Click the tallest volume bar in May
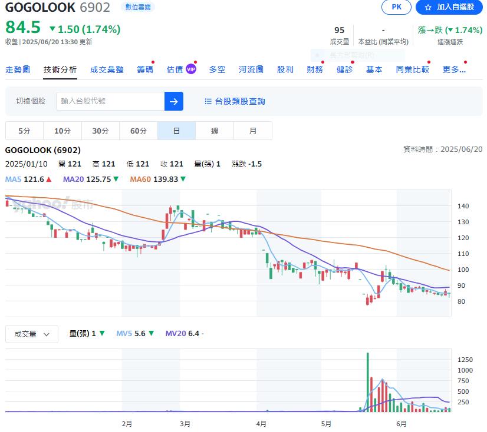The width and height of the screenshot is (487, 432). 367,381
